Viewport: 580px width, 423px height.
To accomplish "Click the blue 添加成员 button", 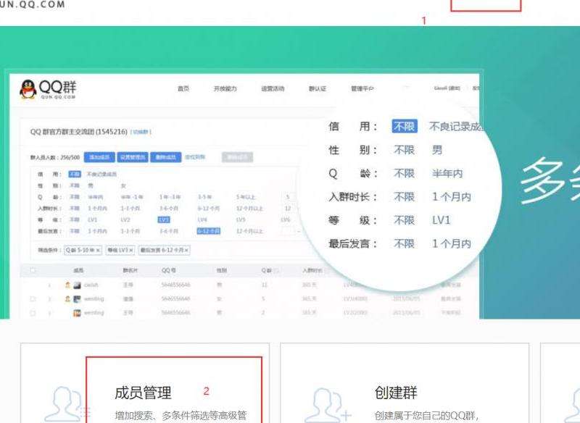I will (x=99, y=157).
